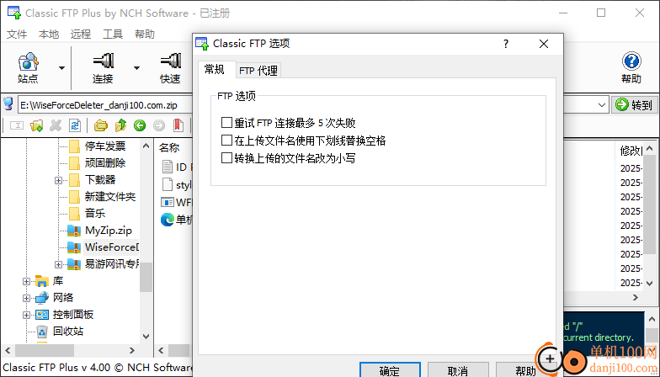660x377 pixels.
Task: Click the 快速 quick connect icon
Action: tap(170, 61)
